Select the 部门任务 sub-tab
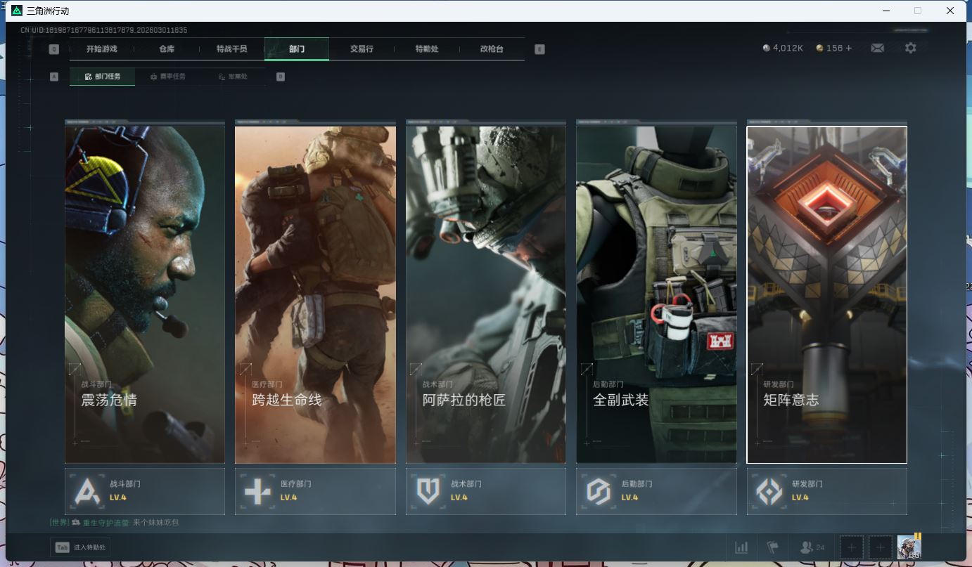The image size is (972, 567). [x=102, y=77]
